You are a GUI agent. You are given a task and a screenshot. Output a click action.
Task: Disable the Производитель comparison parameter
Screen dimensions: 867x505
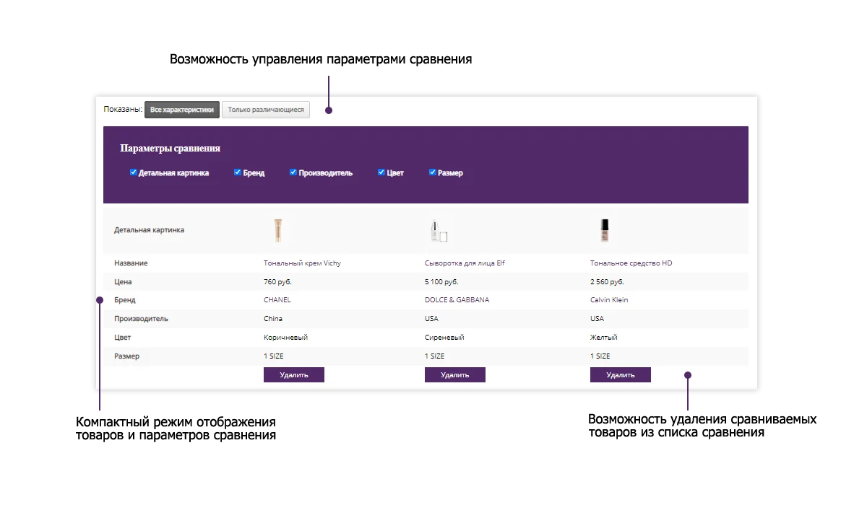pyautogui.click(x=293, y=172)
